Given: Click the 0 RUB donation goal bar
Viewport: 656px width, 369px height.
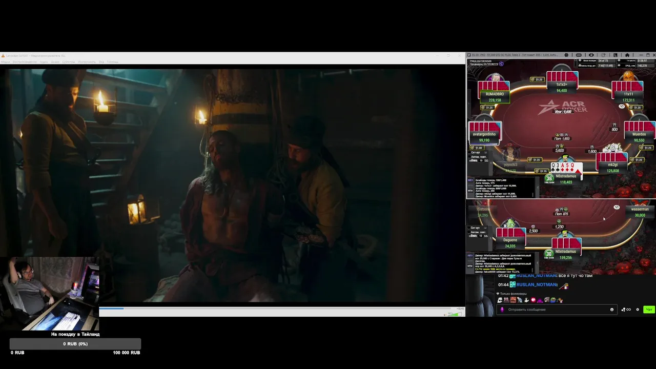Looking at the screenshot, I should coord(75,344).
